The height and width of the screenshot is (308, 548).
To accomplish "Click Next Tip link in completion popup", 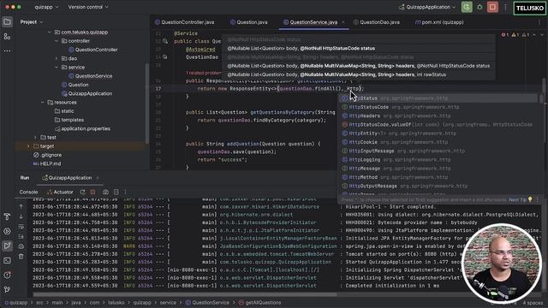I will tap(517, 199).
